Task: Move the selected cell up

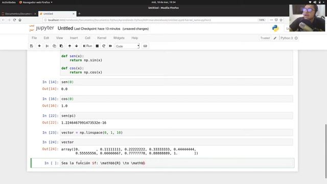Action: click(x=69, y=46)
